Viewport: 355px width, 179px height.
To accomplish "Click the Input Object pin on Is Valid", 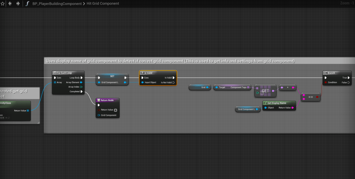I will (142, 82).
